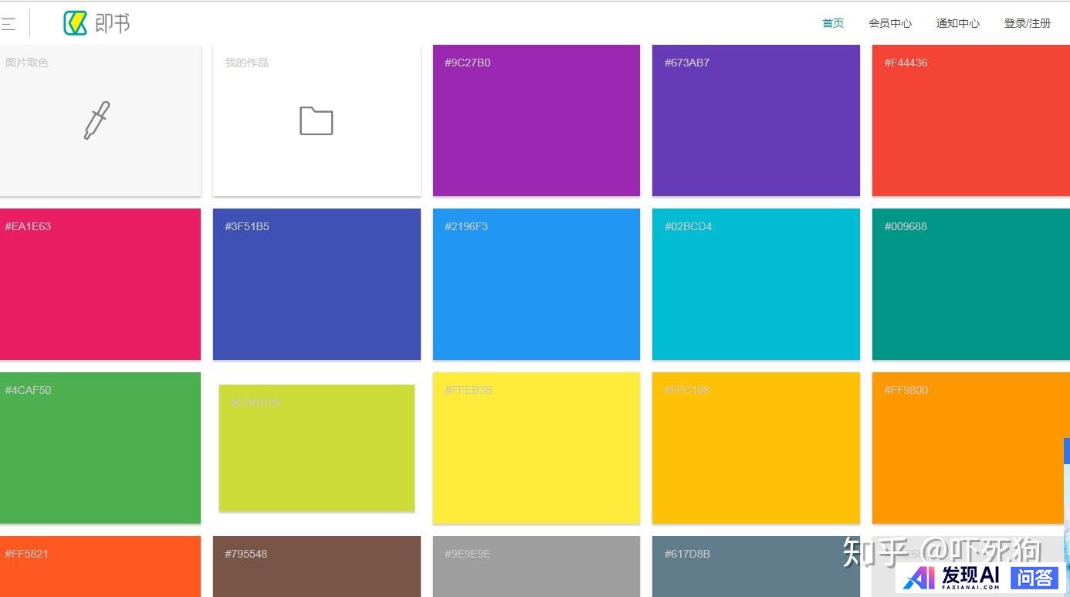Open 通知中心 in the top navigation
Screen dimensions: 1070x597
958,23
